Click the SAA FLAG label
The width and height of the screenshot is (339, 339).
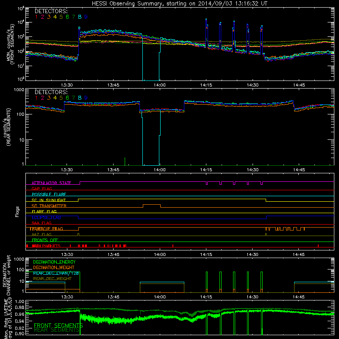(42, 223)
